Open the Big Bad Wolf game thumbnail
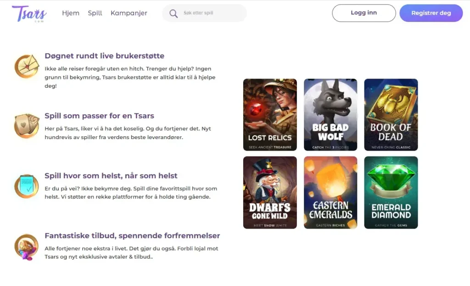 click(330, 115)
